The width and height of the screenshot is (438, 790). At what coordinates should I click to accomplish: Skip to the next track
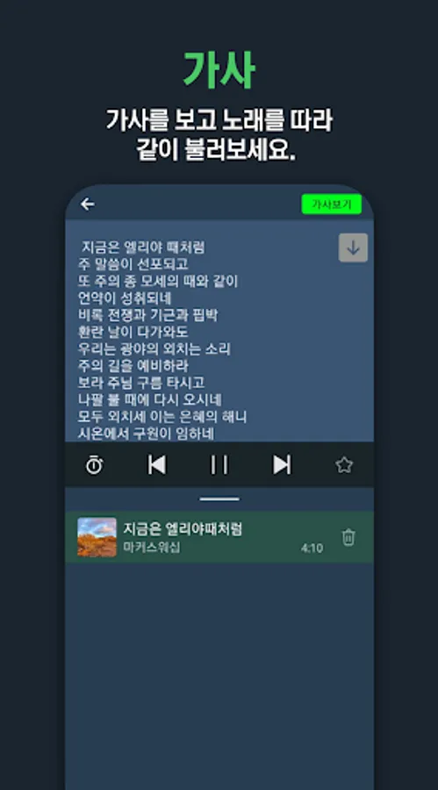(282, 464)
